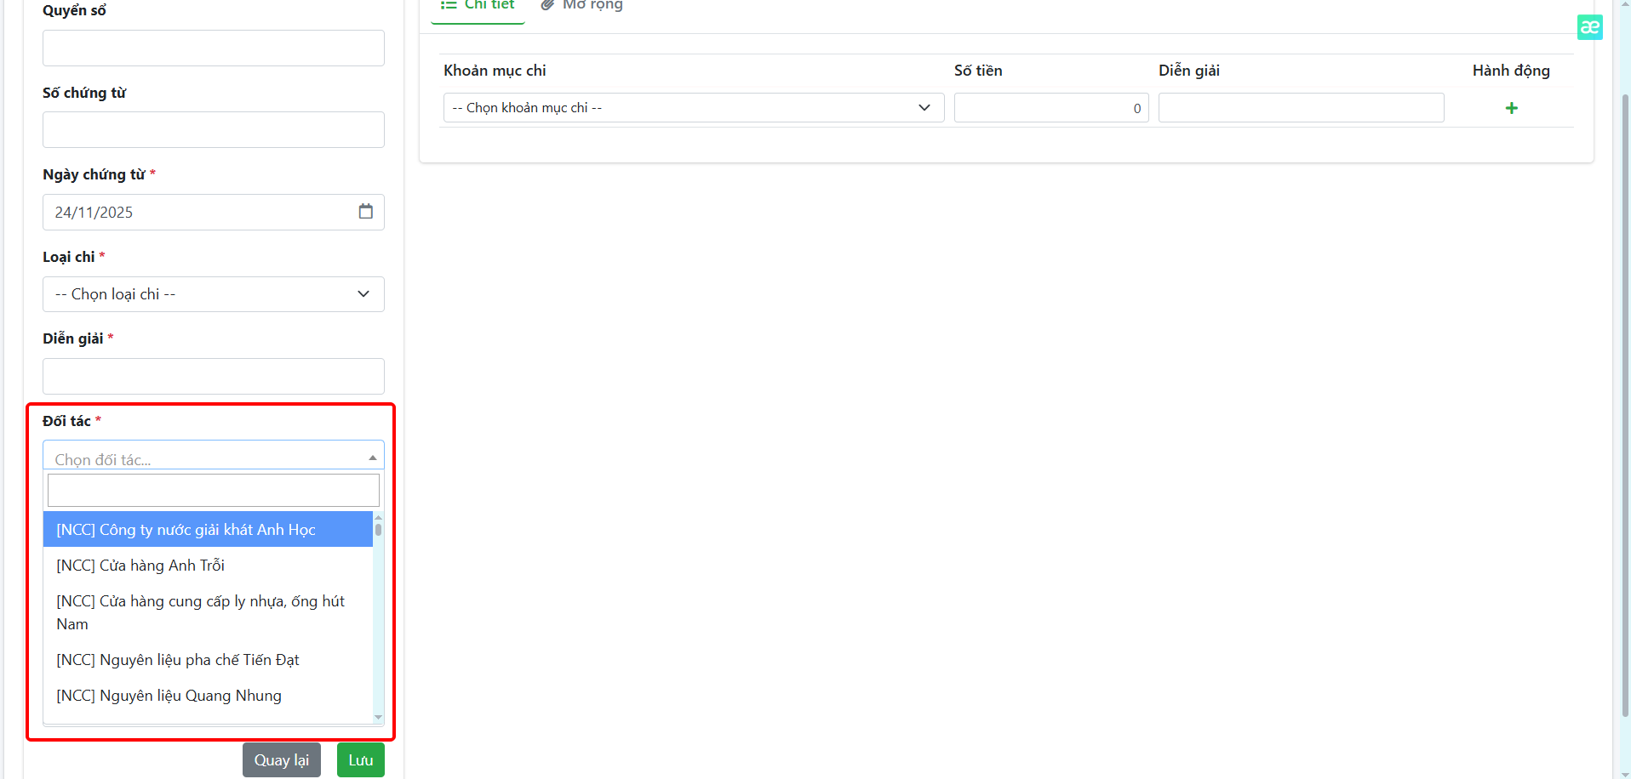
Task: Open the Chọn khoản mục chi dropdown
Action: (x=693, y=108)
